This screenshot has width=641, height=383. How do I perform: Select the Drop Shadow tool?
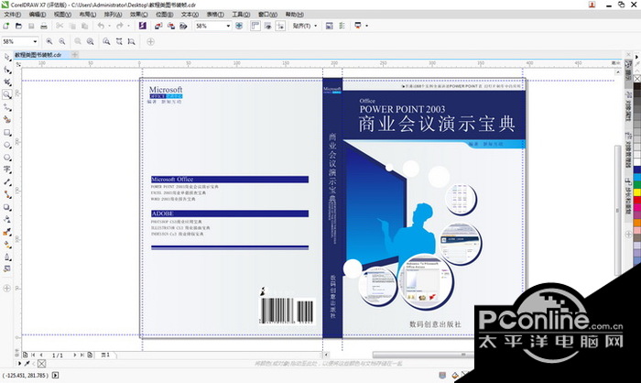(x=7, y=207)
